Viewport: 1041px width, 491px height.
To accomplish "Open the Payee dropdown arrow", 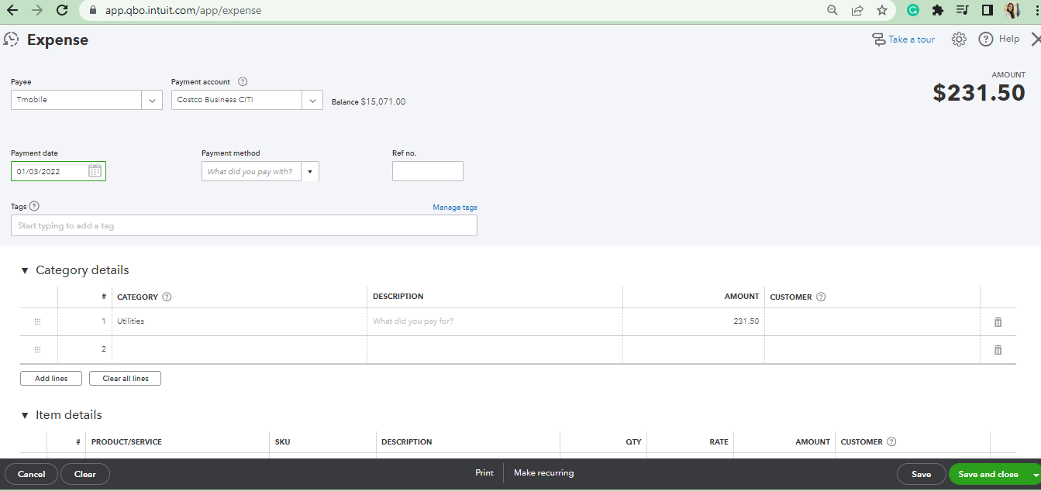I will point(152,100).
